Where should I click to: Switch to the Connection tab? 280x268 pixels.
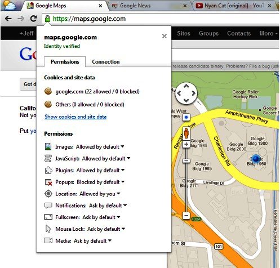pos(106,62)
